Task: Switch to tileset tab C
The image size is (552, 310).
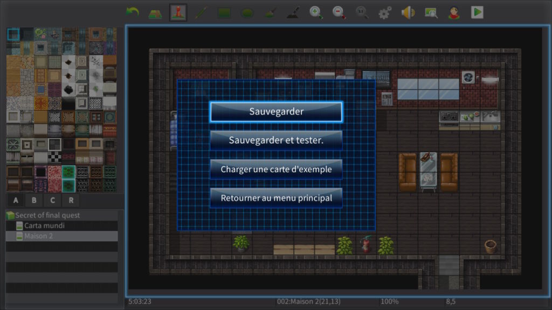Action: pyautogui.click(x=52, y=200)
